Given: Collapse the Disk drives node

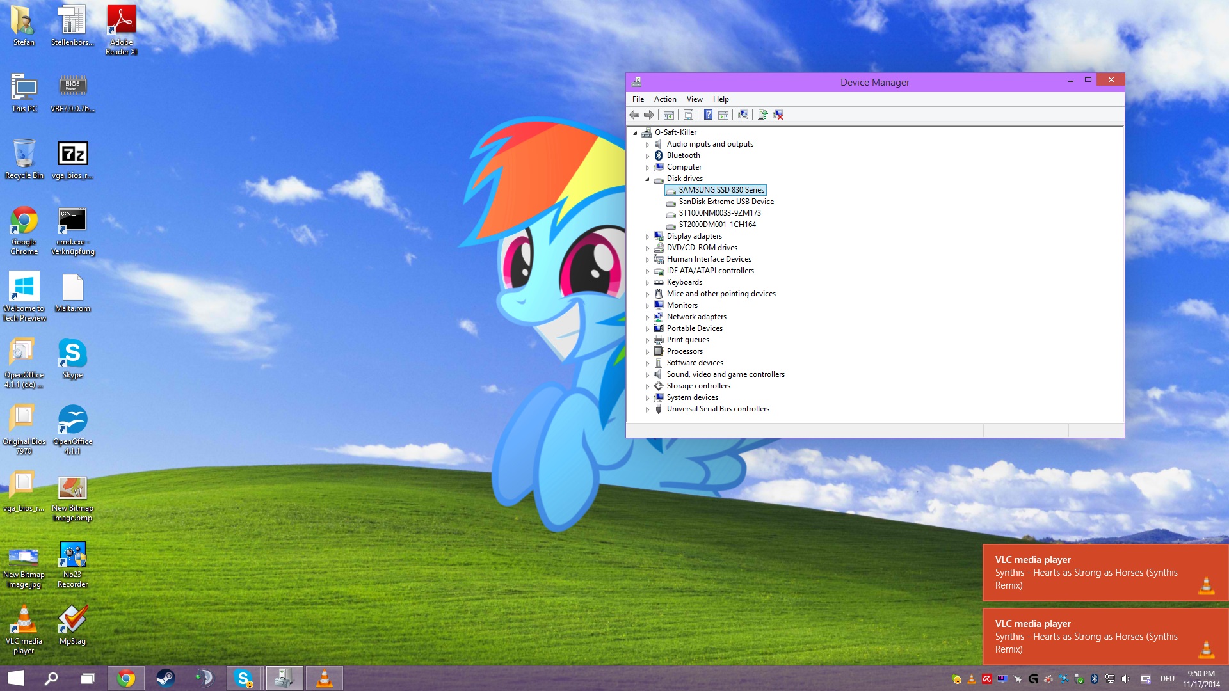Looking at the screenshot, I should (x=647, y=179).
